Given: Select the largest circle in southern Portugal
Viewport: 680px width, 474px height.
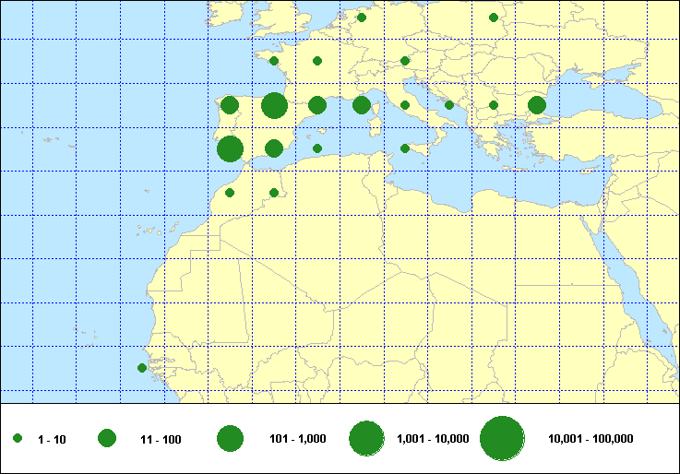Looking at the screenshot, I should 230,148.
